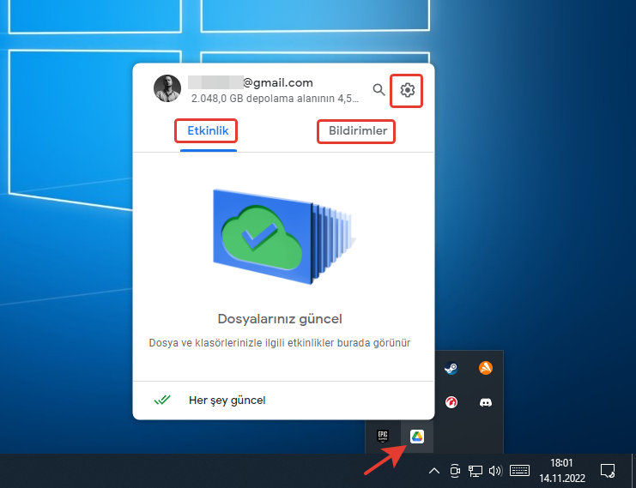
Task: Open the volume speaker icon
Action: 494,470
